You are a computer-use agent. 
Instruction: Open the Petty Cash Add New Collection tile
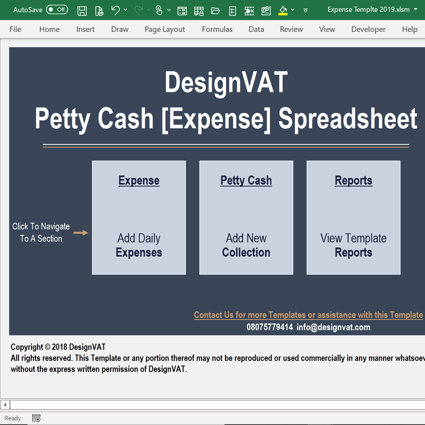pos(246,218)
